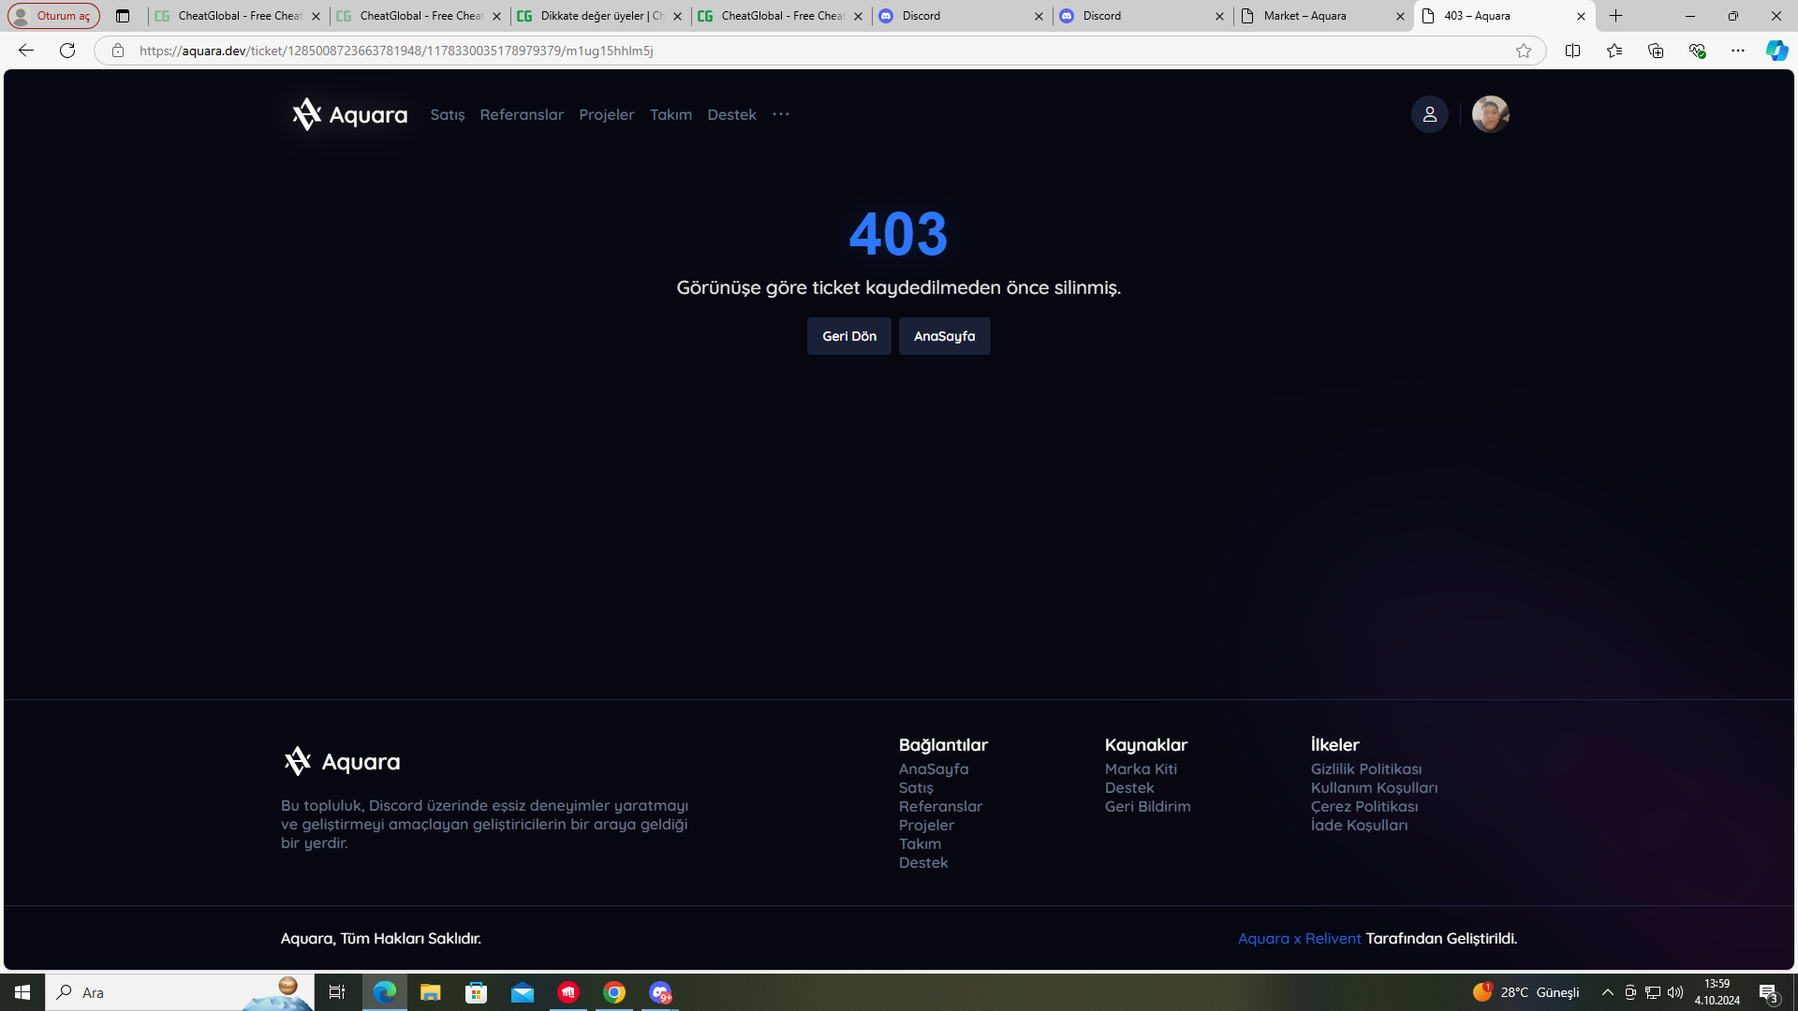Open Geri Bildirim link

pyautogui.click(x=1147, y=806)
